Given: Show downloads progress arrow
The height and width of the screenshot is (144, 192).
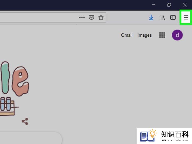Looking at the screenshot, I should pyautogui.click(x=151, y=17).
